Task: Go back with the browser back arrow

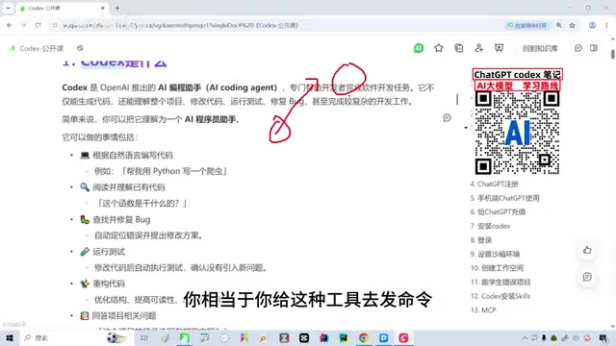Action: point(9,25)
